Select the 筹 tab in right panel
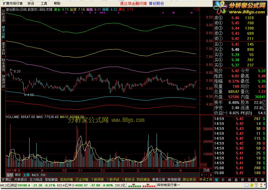The image size is (268, 190). click(263, 180)
